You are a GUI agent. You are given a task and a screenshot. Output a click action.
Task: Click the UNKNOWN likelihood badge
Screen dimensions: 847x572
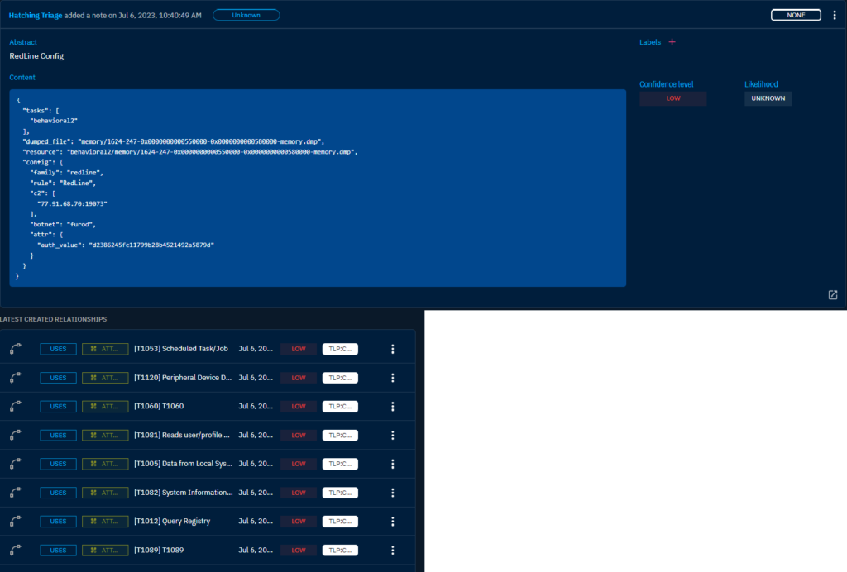point(768,98)
